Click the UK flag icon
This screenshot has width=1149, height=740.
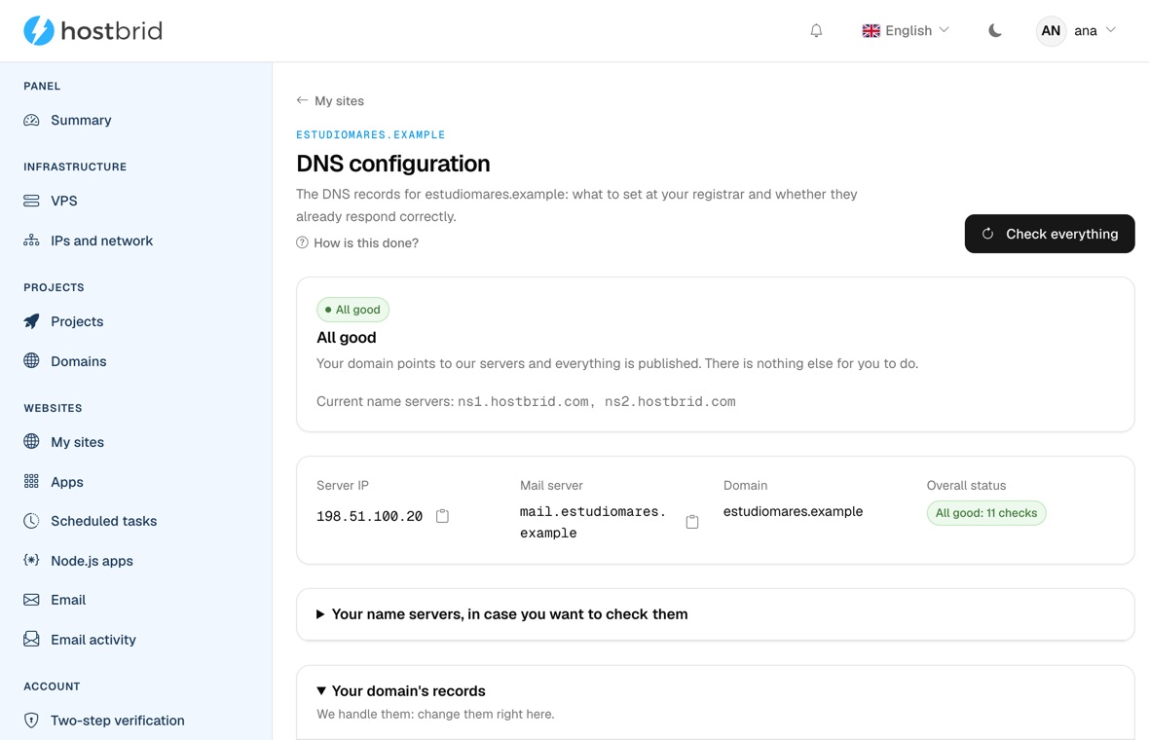coord(871,31)
